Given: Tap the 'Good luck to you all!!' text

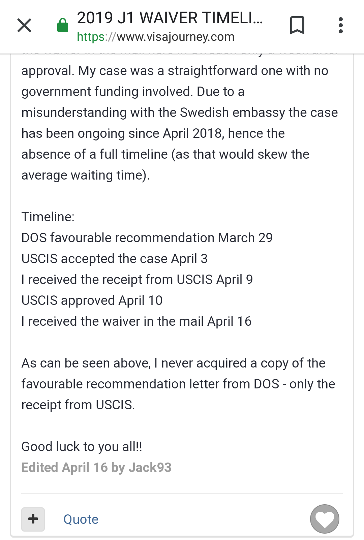Looking at the screenshot, I should (82, 447).
